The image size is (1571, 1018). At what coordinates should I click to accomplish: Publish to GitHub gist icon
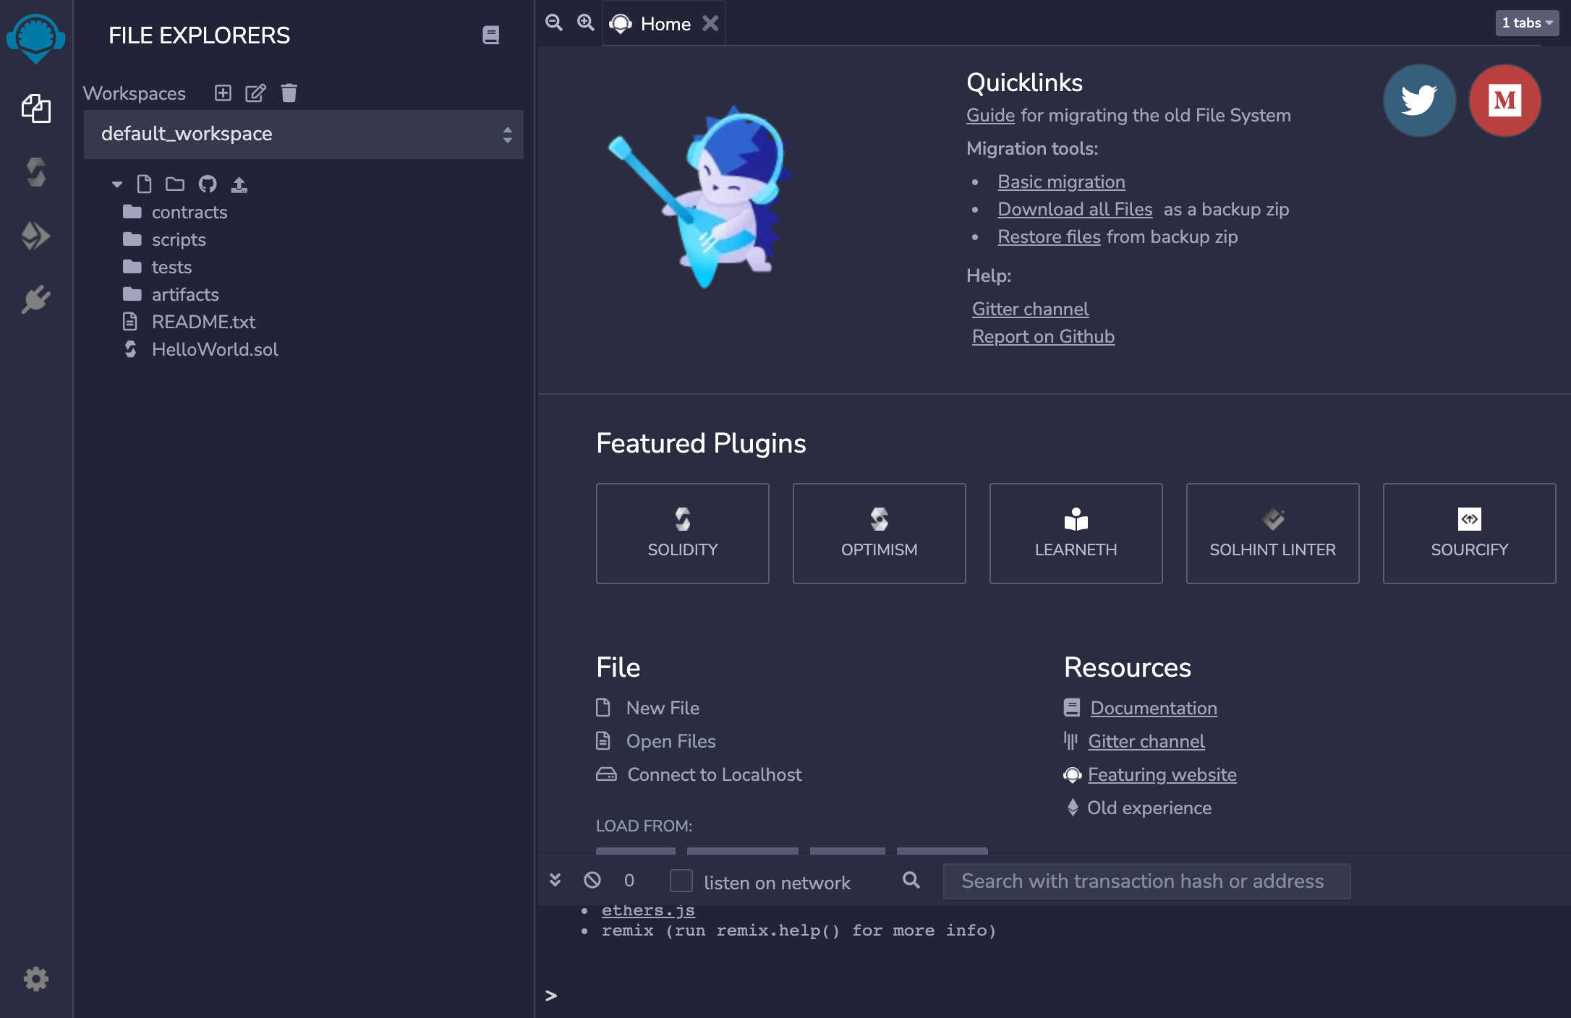208,184
